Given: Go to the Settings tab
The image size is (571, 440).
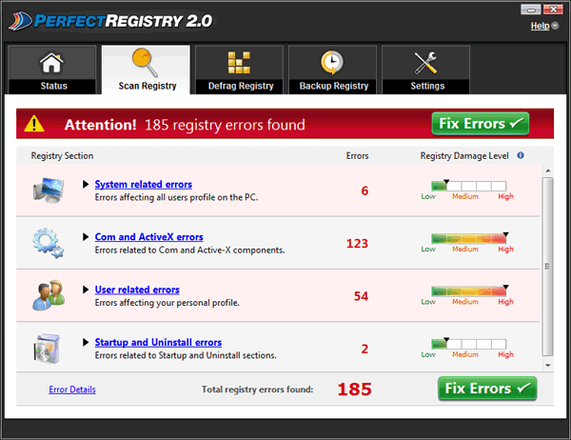Looking at the screenshot, I should click(x=426, y=70).
